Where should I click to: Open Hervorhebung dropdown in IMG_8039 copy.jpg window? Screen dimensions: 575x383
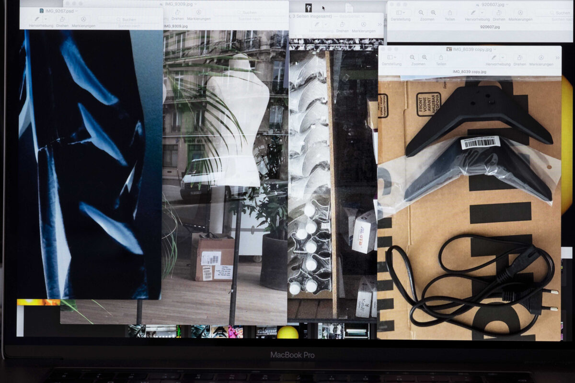(x=503, y=57)
